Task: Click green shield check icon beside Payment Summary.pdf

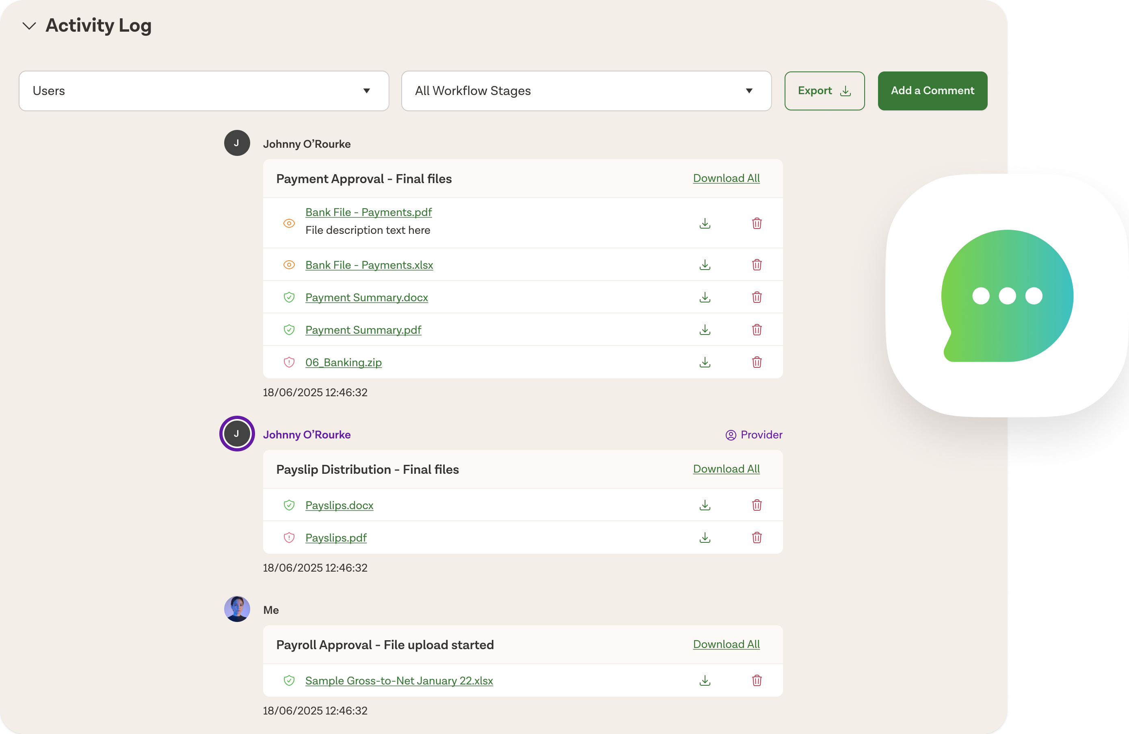Action: (x=289, y=330)
